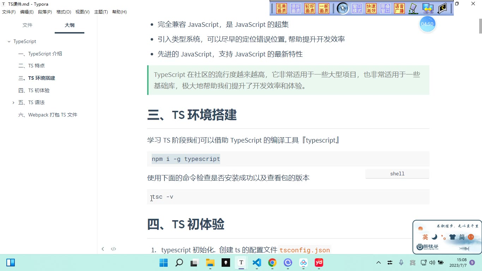
Task: Click the tsconfig.json inline code
Action: (x=305, y=250)
